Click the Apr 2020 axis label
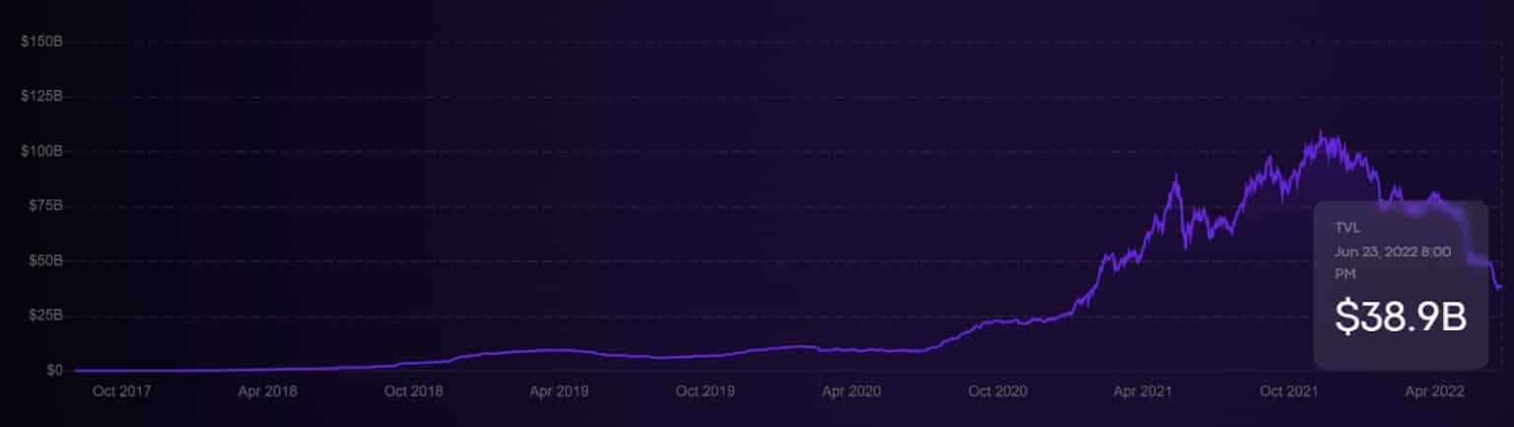 click(851, 391)
